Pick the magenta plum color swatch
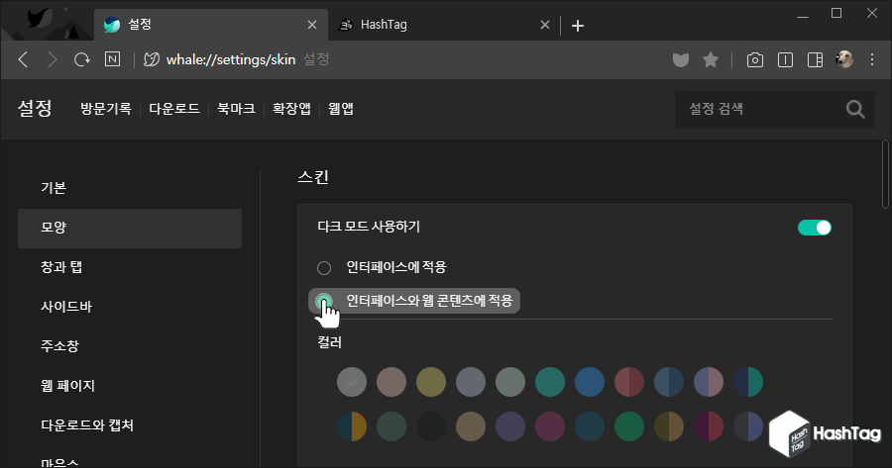Viewport: 892px width, 468px height. click(x=549, y=426)
